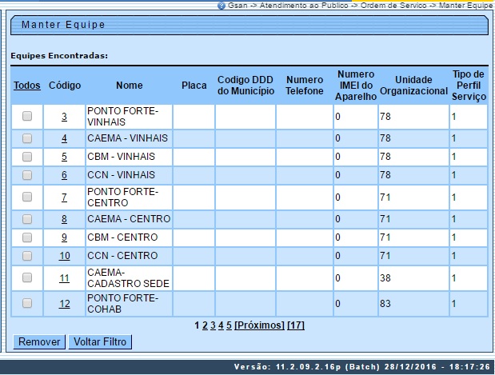
Task: Click the Equipes Encontradas heading
Action: point(59,56)
